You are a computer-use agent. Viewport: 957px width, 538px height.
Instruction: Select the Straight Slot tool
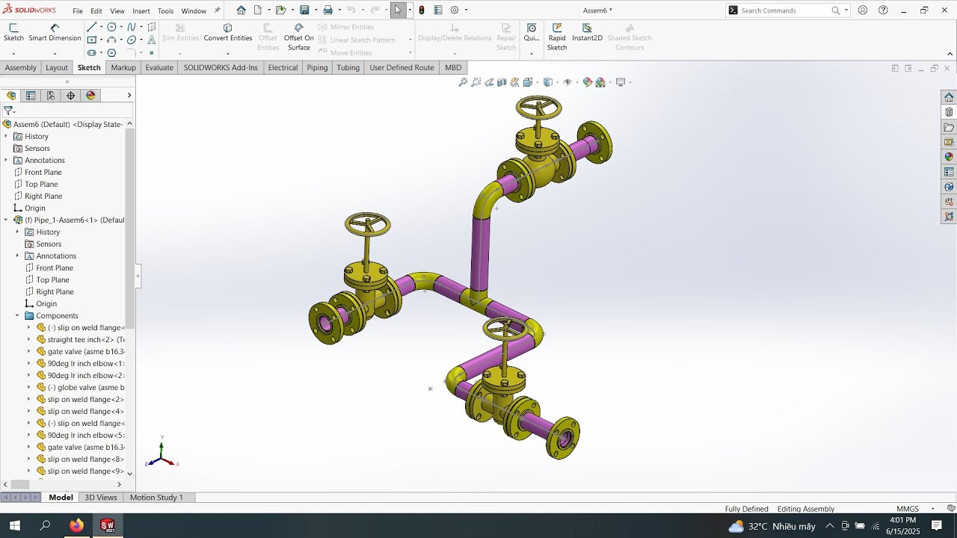[91, 52]
